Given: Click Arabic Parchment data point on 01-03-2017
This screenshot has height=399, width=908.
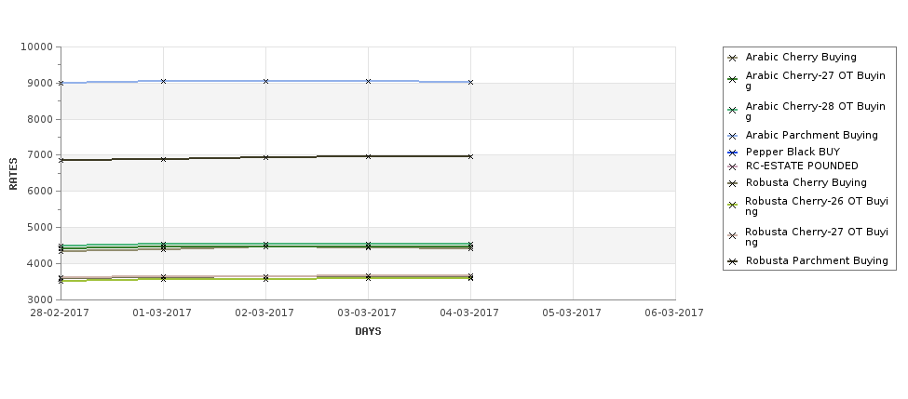Looking at the screenshot, I should click(x=163, y=82).
